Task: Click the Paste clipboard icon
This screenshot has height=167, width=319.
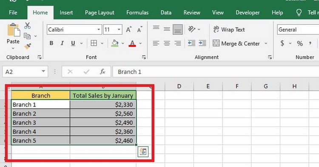Action: tap(14, 30)
